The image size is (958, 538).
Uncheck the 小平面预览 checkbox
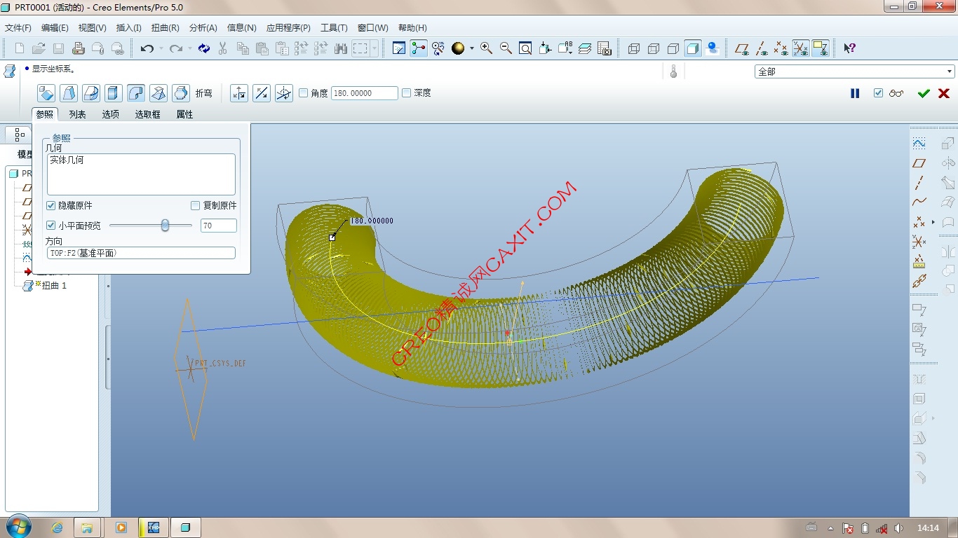pyautogui.click(x=50, y=226)
